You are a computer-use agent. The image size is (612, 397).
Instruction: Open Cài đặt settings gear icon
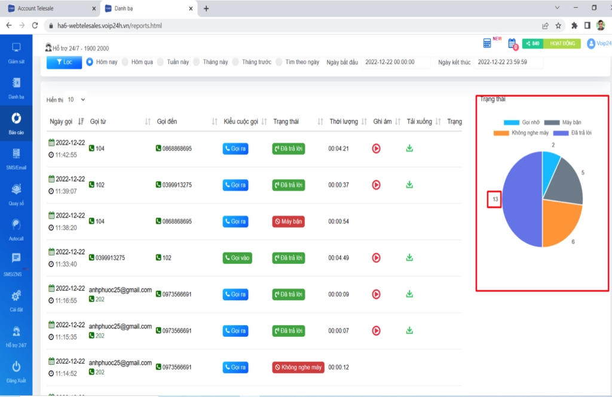(16, 296)
